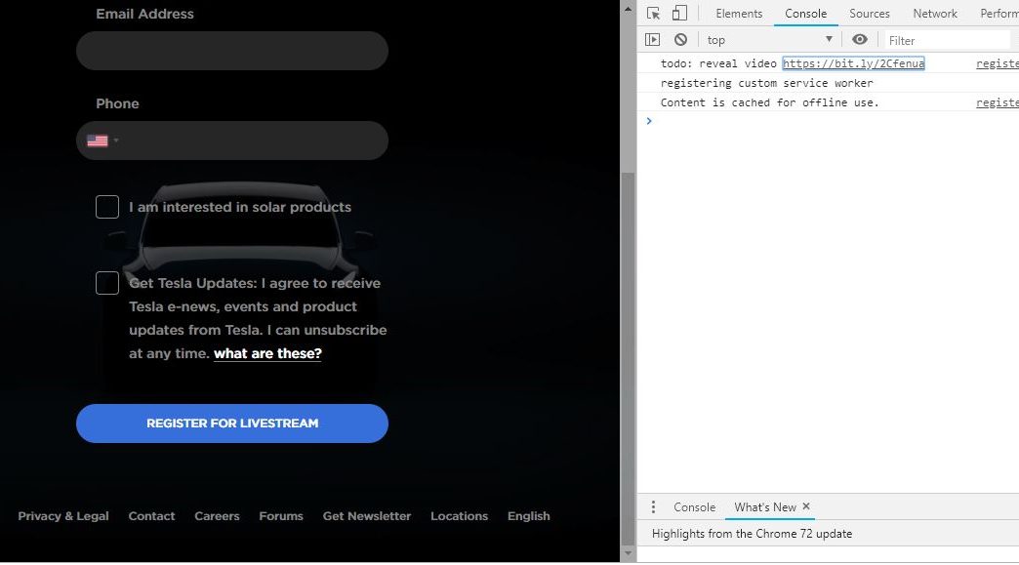1019x565 pixels.
Task: Select the 'registering custom service worker' log text
Action: (767, 83)
